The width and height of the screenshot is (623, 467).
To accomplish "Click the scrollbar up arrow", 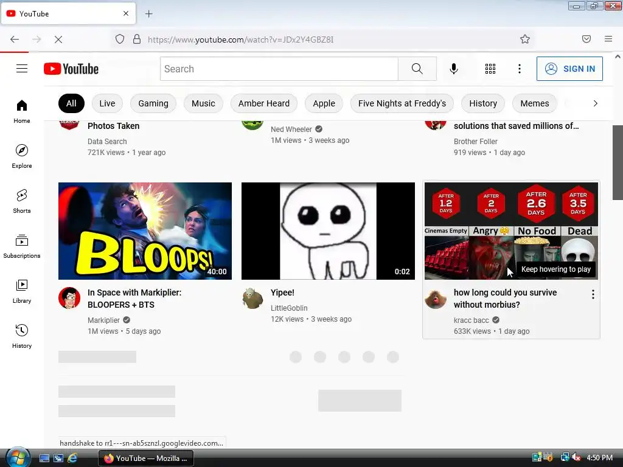I will pyautogui.click(x=618, y=57).
